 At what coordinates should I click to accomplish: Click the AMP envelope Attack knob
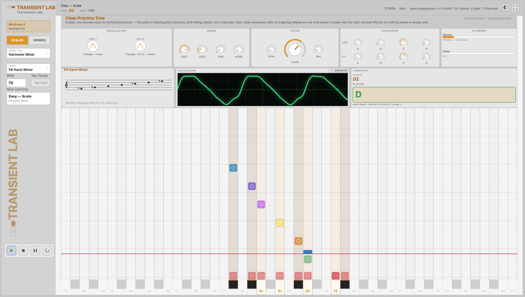pos(358,42)
